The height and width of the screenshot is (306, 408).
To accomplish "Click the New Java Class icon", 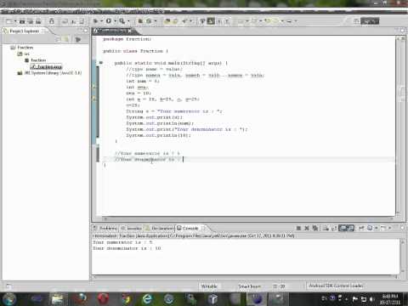I will pyautogui.click(x=149, y=21).
